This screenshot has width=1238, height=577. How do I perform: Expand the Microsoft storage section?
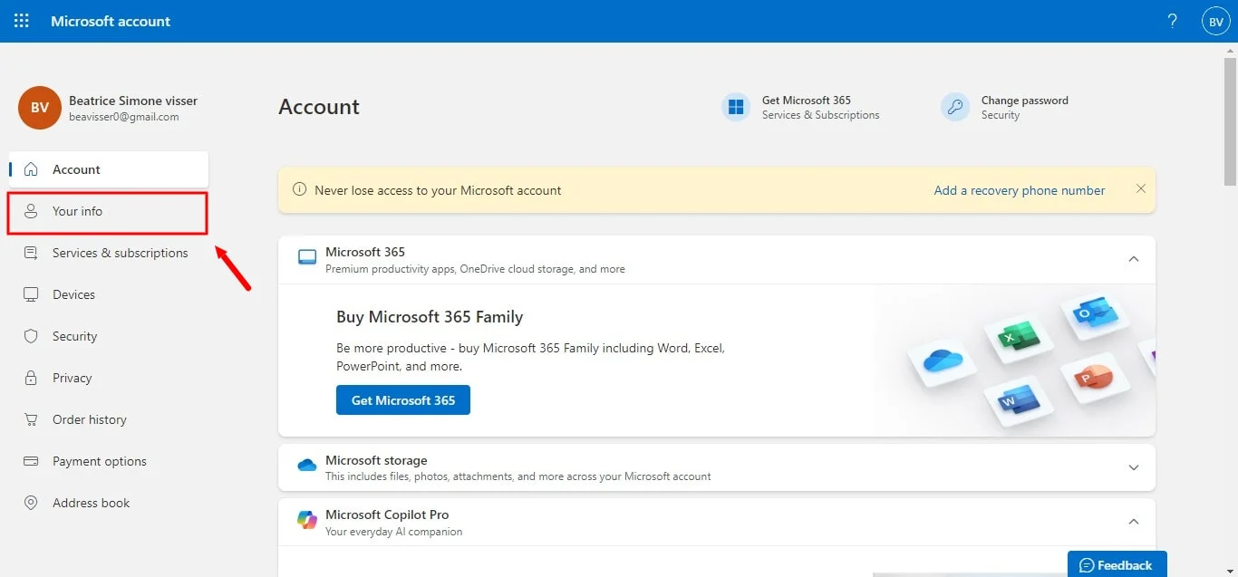point(1133,467)
